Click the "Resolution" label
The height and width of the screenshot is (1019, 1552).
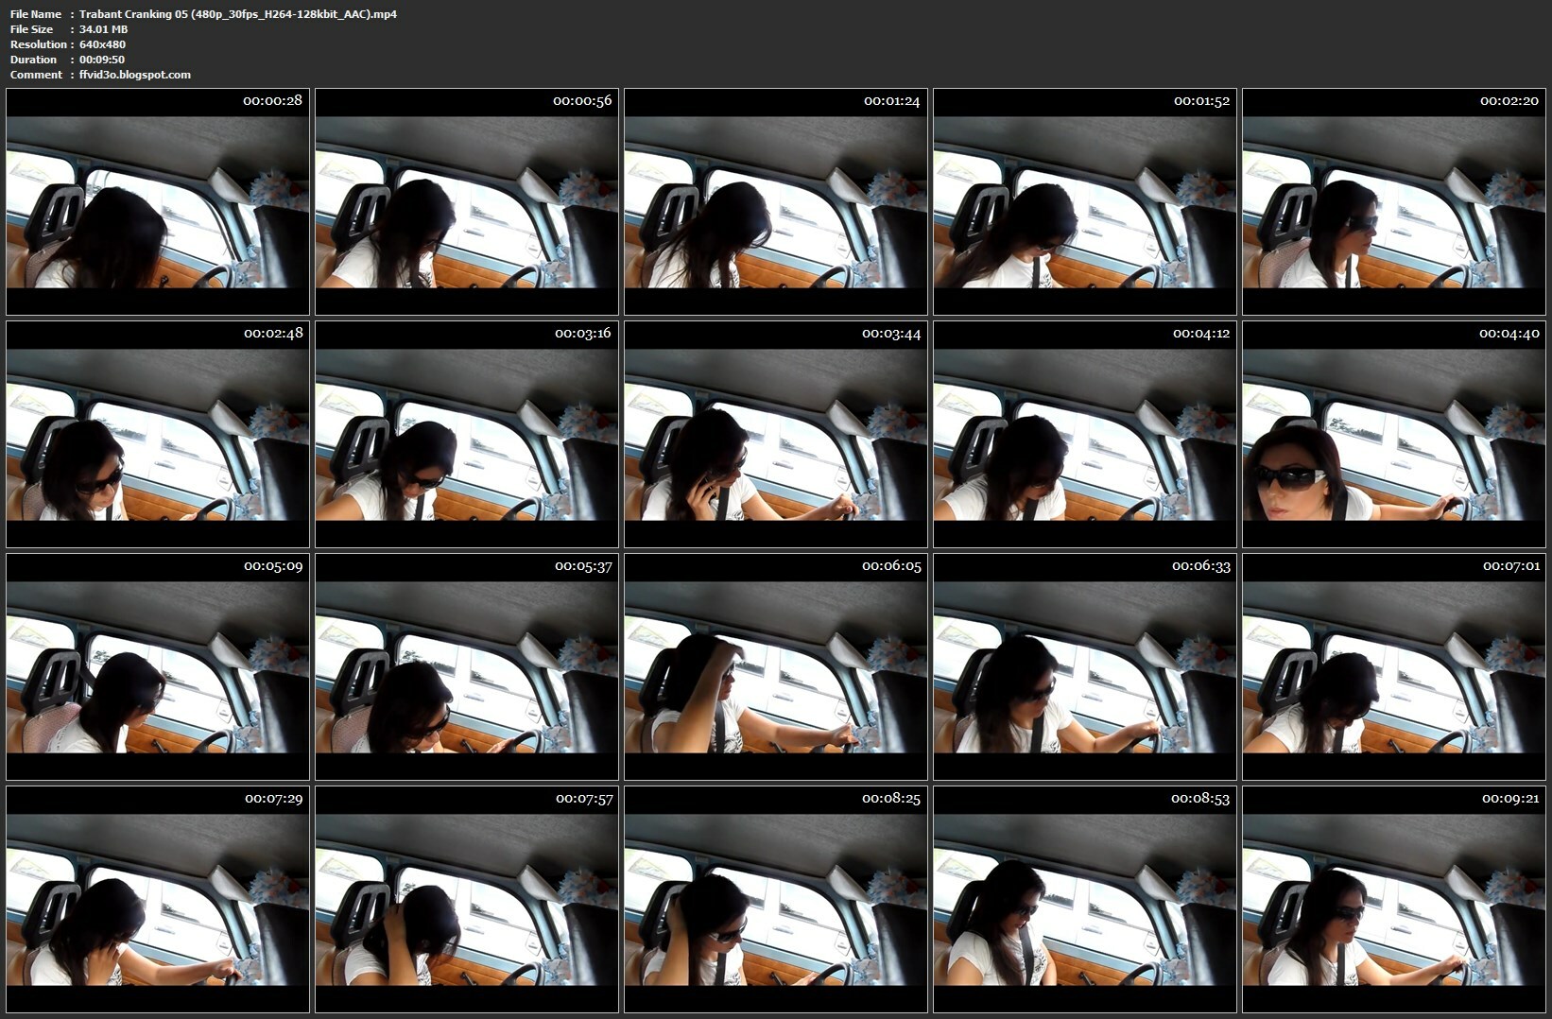coord(39,44)
